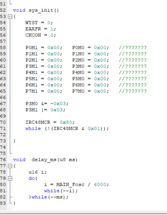Click the P0M1 = 0x00 assignment
This screenshot has width=167, height=215.
tap(44, 48)
